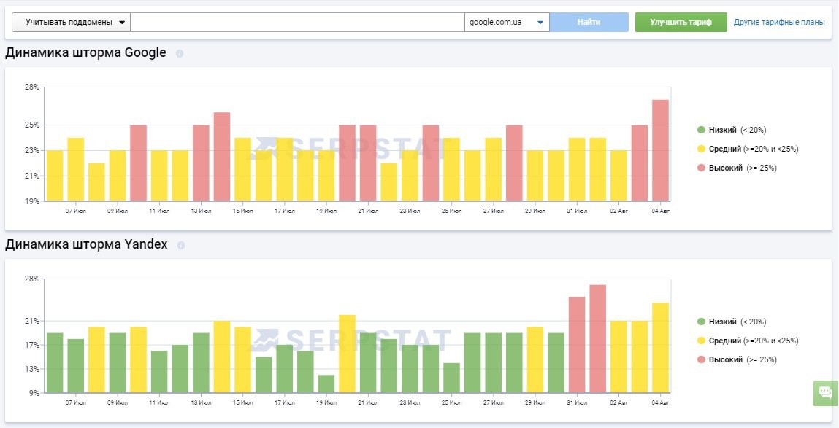Select the Yandex chart bar for 25 Июл
The width and height of the screenshot is (839, 428).
click(x=451, y=378)
